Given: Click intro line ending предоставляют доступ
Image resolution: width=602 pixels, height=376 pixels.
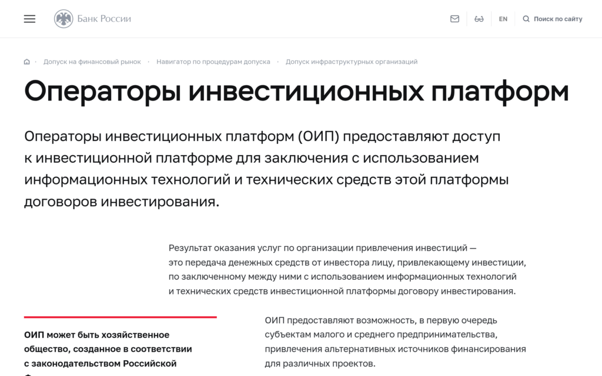Looking at the screenshot, I should tap(262, 136).
